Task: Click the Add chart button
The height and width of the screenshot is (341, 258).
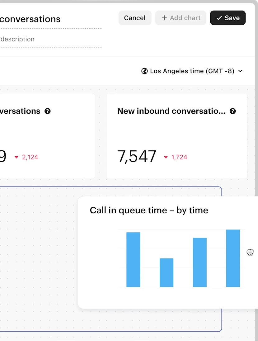Action: (181, 18)
